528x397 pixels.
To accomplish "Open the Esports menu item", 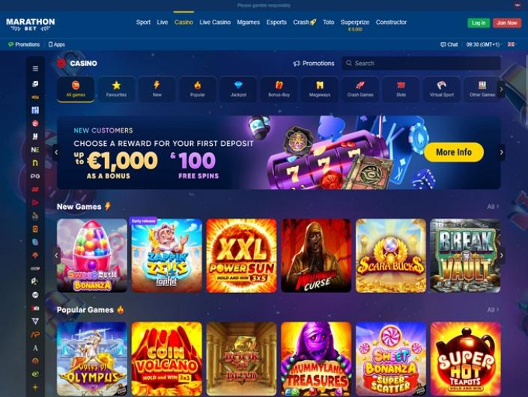I will pyautogui.click(x=276, y=22).
